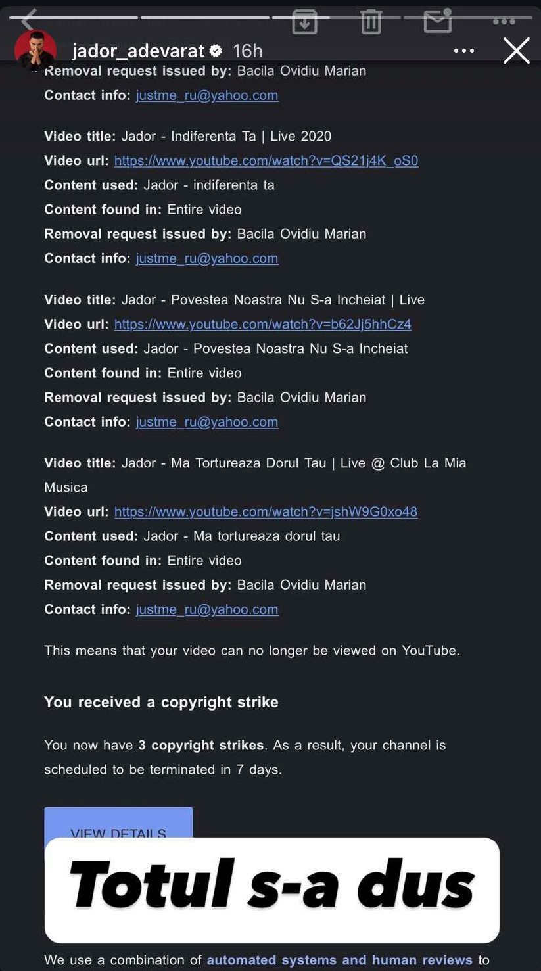Tap the archive email icon
Image resolution: width=541 pixels, height=971 pixels.
(x=304, y=22)
